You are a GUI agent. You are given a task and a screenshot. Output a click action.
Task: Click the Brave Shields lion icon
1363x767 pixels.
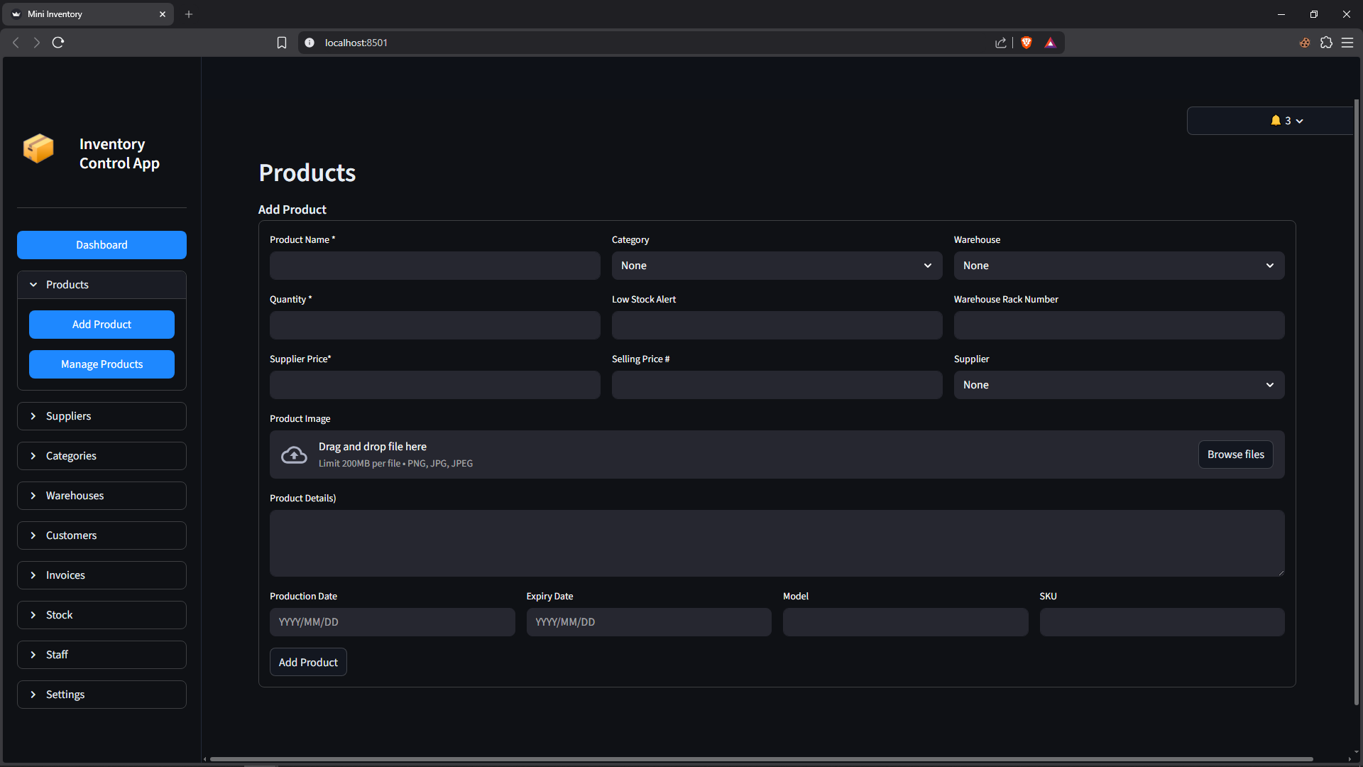pyautogui.click(x=1026, y=43)
